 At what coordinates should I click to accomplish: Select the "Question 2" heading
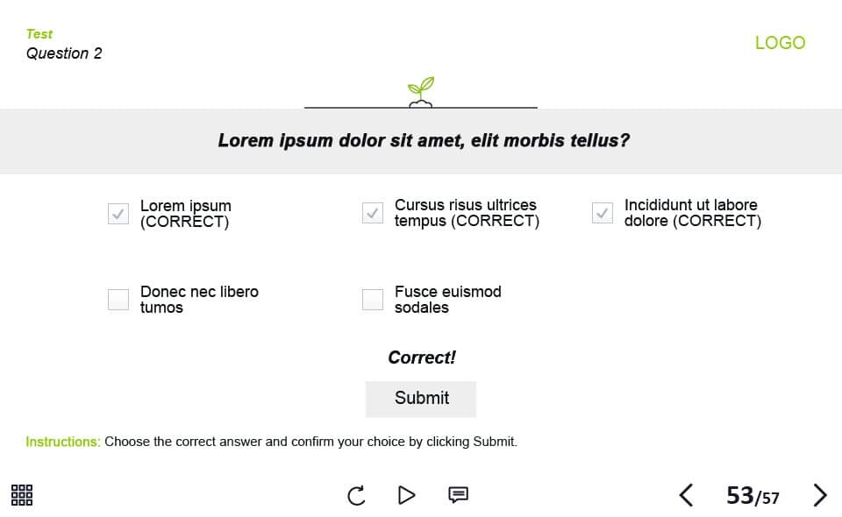pos(64,53)
